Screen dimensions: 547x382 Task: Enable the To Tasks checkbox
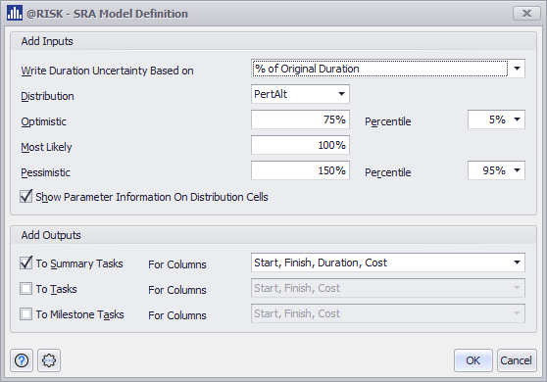click(x=26, y=289)
